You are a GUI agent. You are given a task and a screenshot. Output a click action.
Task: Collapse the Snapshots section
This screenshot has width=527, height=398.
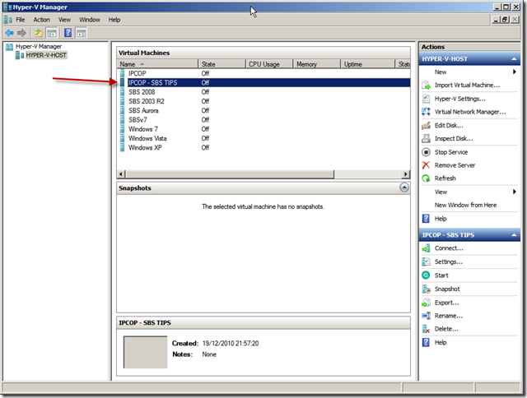point(403,187)
